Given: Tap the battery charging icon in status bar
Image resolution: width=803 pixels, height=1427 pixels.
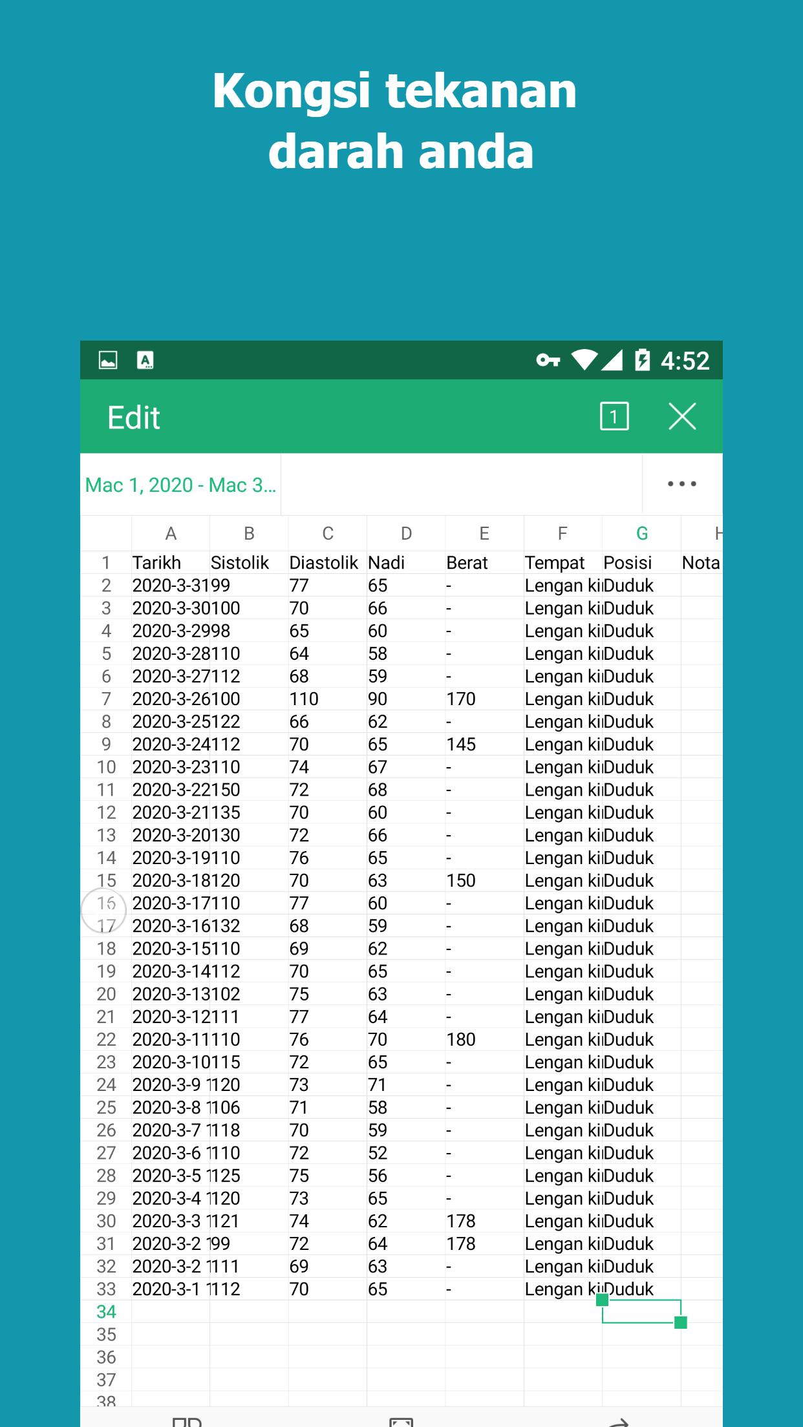Looking at the screenshot, I should [x=642, y=360].
